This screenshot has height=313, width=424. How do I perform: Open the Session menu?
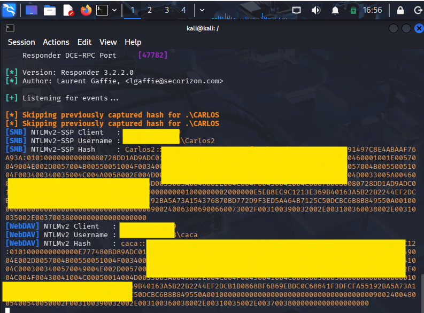(x=21, y=42)
